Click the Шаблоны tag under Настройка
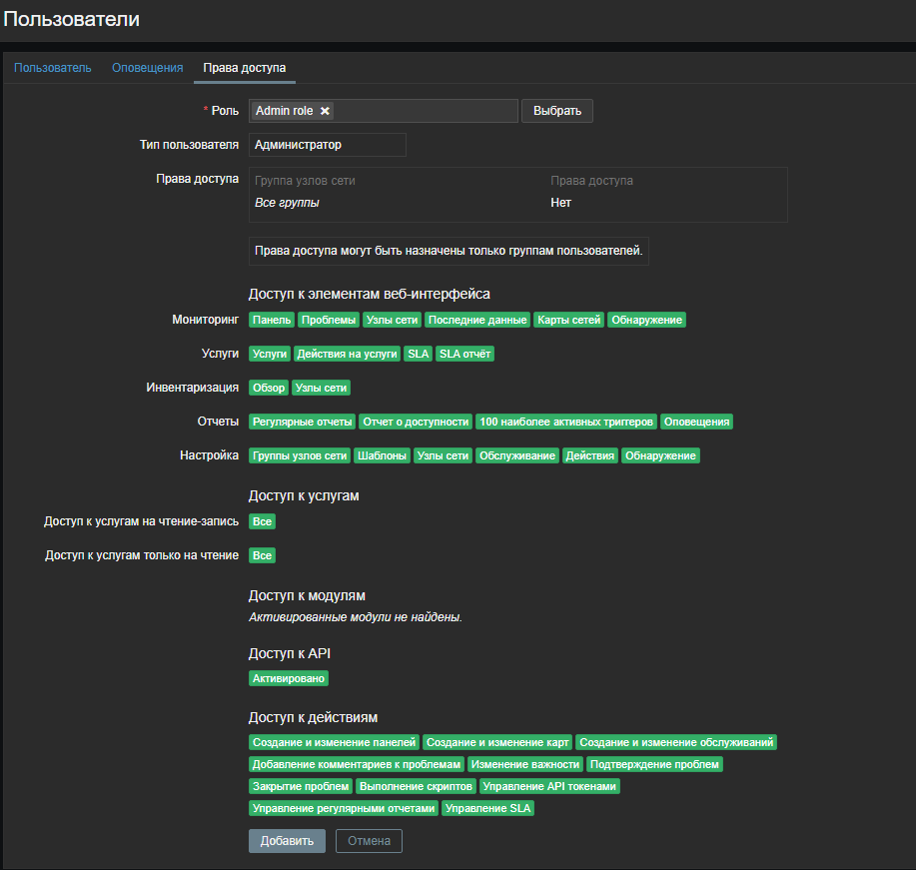Image resolution: width=916 pixels, height=870 pixels. [382, 455]
